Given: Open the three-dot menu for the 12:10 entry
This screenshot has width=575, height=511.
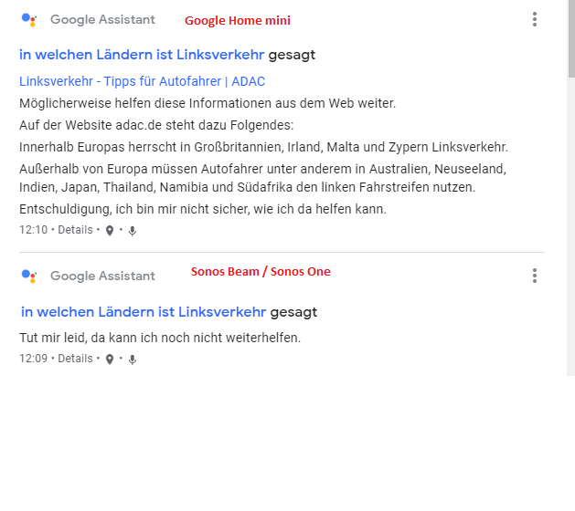Looking at the screenshot, I should 534,19.
